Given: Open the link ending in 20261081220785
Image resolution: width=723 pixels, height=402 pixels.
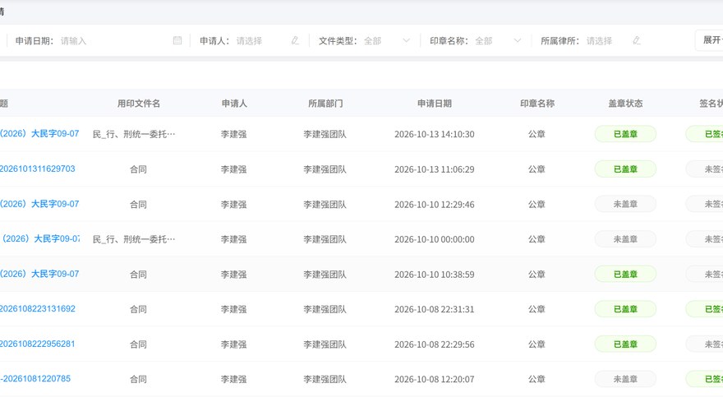Looking at the screenshot, I should tap(35, 379).
